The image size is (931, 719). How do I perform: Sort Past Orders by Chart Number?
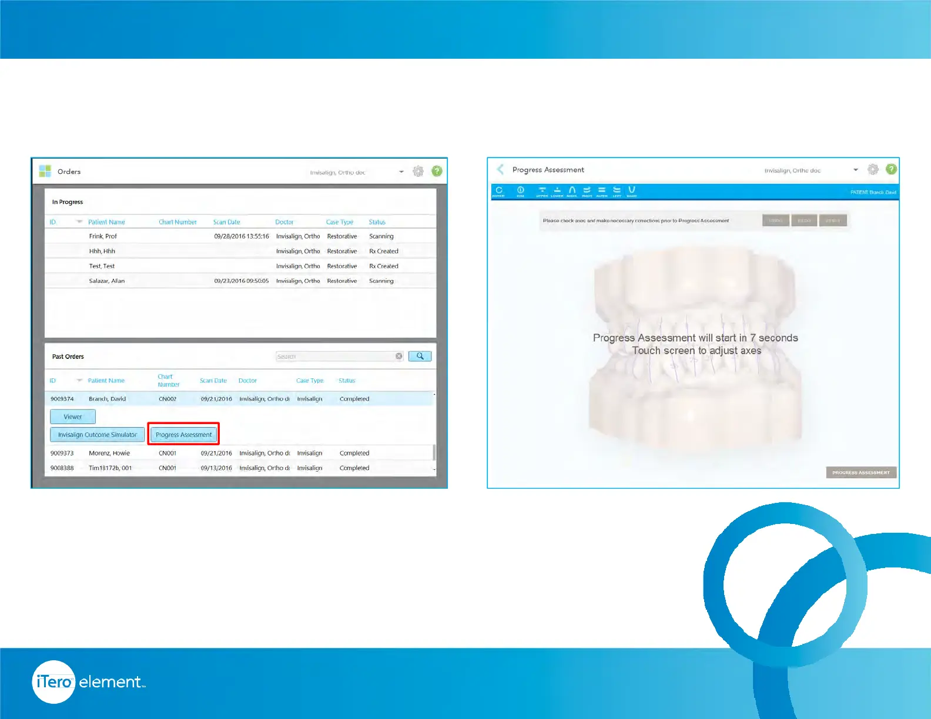168,381
